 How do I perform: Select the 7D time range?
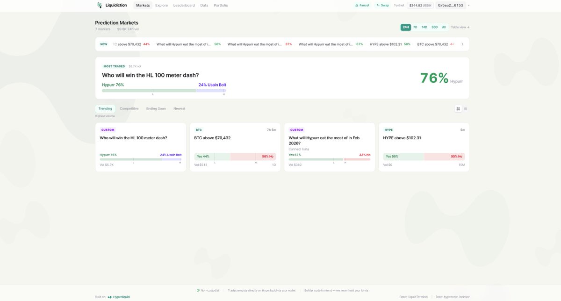[415, 27]
